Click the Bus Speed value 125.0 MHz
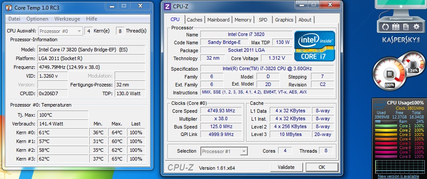Viewport: 427px width, 179px height. click(221, 126)
